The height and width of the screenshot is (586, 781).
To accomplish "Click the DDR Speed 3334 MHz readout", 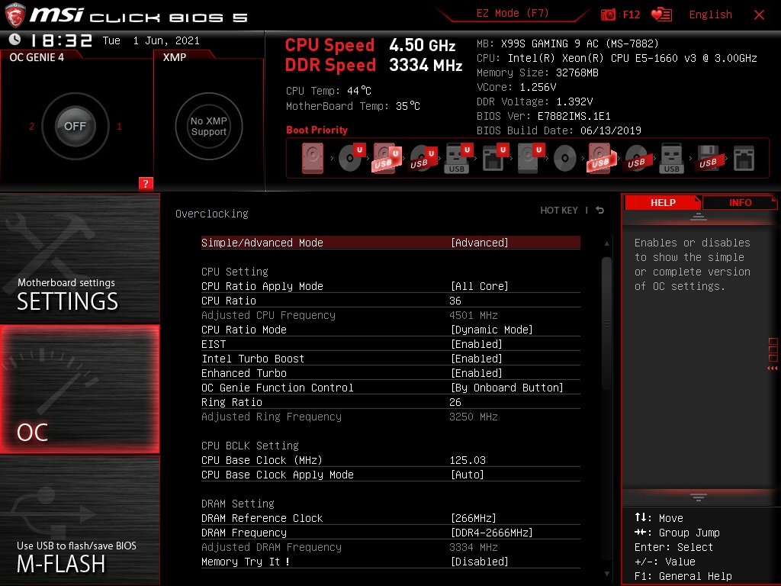I will pos(374,66).
